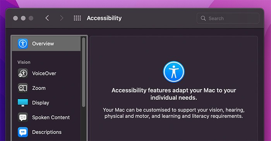Click the blue Overview accessibility icon in sidebar

[23, 44]
